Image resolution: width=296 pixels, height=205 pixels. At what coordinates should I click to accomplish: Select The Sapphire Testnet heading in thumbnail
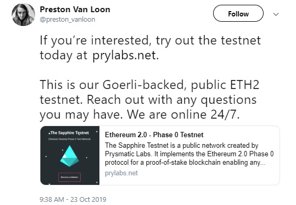(x=70, y=133)
